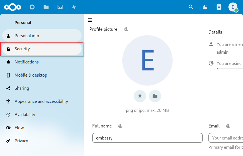Open the Dashboard circle icon
243x156 pixels.
pyautogui.click(x=32, y=7)
